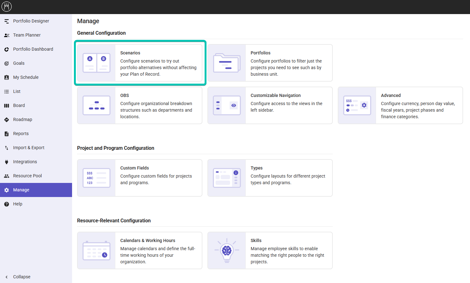Open Portfolio Designer from the sidebar

(31, 21)
